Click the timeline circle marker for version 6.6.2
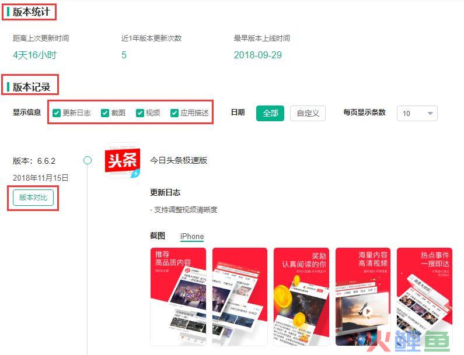This screenshot has height=355, width=464. [x=88, y=160]
